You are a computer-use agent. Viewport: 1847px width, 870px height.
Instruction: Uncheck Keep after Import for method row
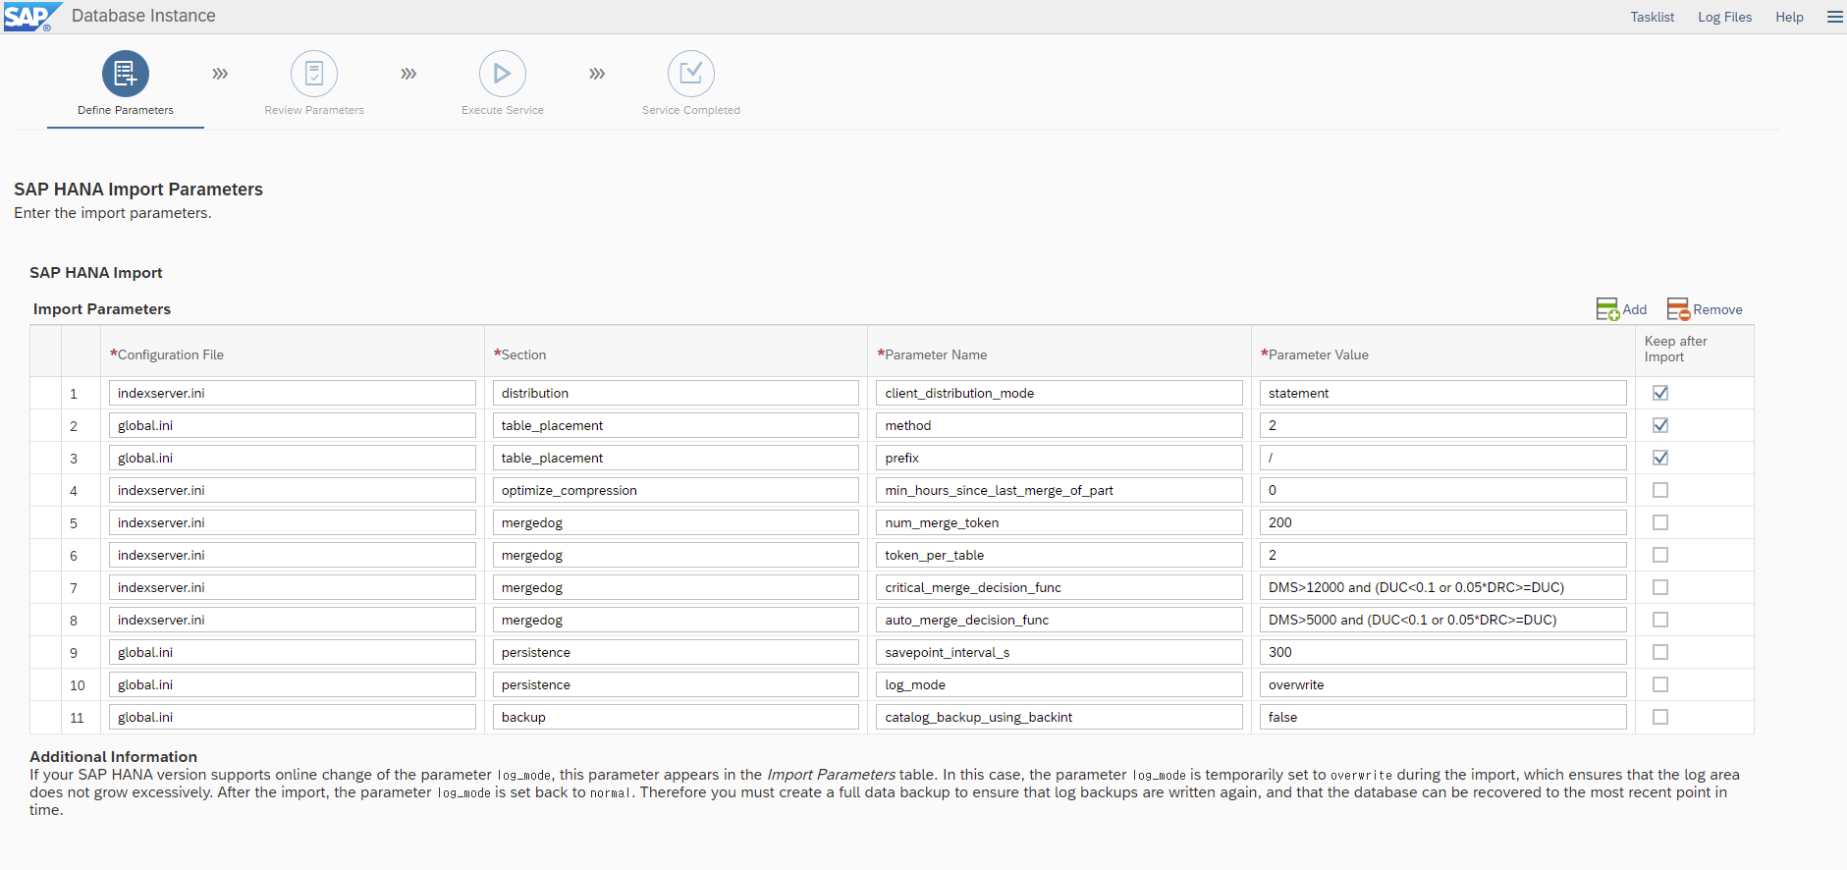tap(1660, 425)
